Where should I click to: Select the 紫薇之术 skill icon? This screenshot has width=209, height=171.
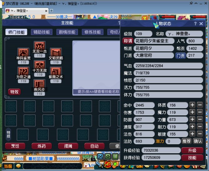tap(56, 71)
